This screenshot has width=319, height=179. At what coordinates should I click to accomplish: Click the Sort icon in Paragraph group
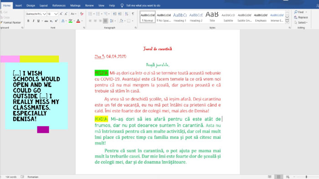point(127,14)
